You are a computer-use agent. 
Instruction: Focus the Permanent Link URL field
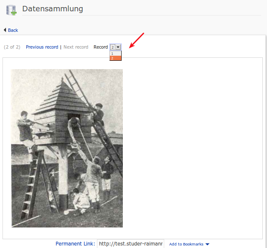click(x=130, y=243)
